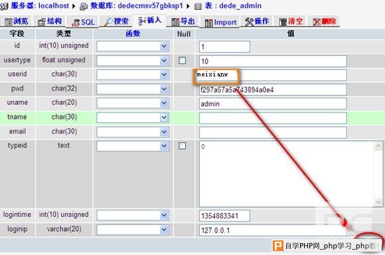Open the function dropdown for userid
Image resolution: width=385 pixels, height=255 pixels.
(133, 74)
